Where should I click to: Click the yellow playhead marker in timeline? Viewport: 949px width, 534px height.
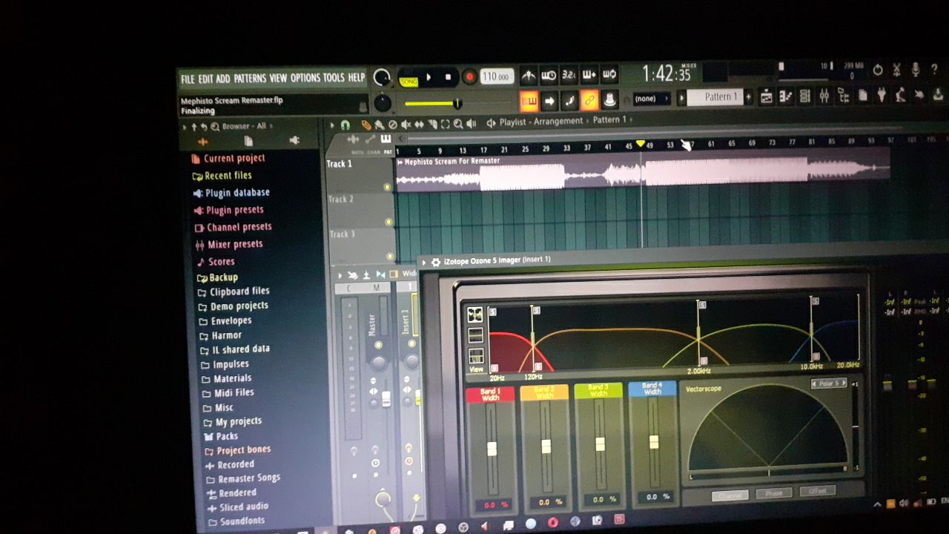click(x=641, y=143)
